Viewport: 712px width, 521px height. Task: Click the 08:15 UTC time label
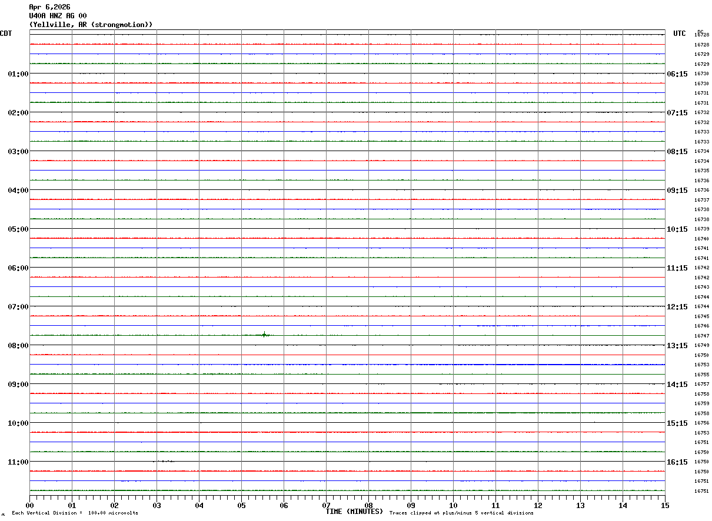click(x=677, y=152)
